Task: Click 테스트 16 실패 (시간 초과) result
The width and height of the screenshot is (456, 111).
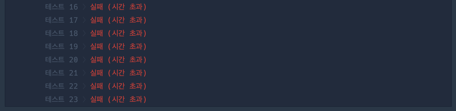Action: [x=118, y=7]
